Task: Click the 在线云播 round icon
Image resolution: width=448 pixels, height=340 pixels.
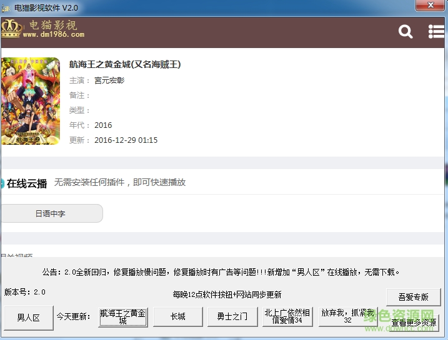Action: click(2, 183)
